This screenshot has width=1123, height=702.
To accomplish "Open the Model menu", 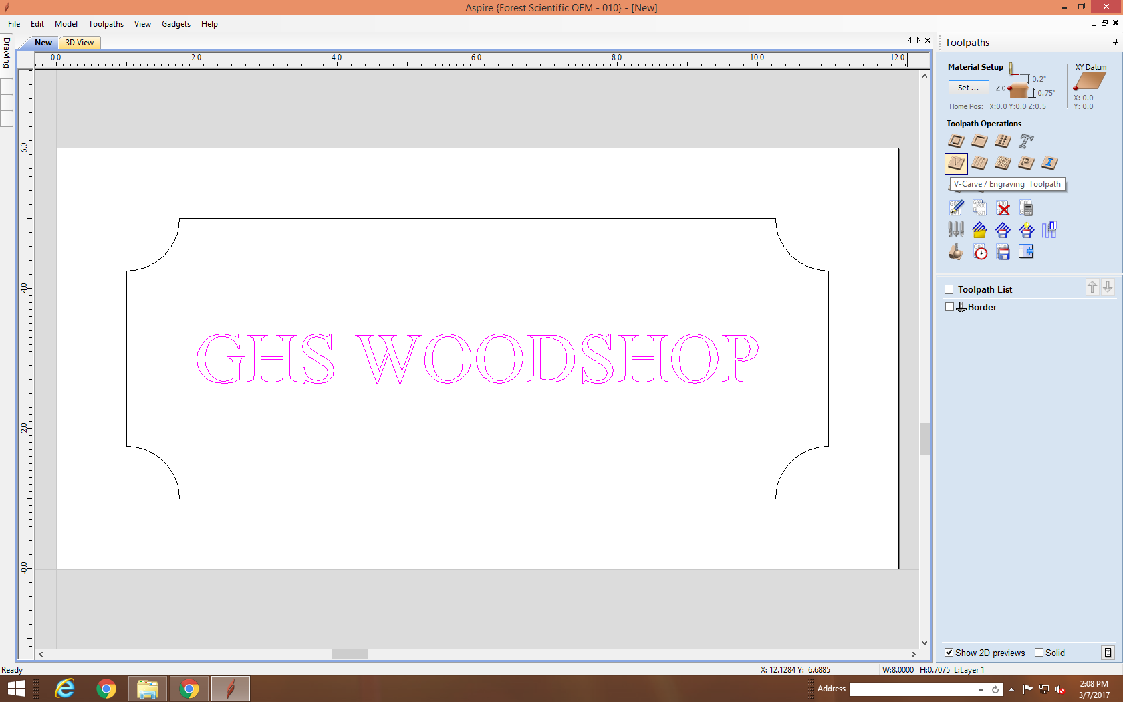I will [x=66, y=24].
